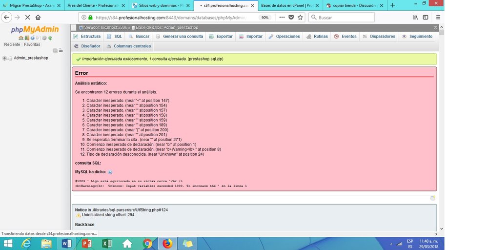Open the phpMyAdmin documentation icon
The width and height of the screenshot is (488, 250).
[33, 38]
